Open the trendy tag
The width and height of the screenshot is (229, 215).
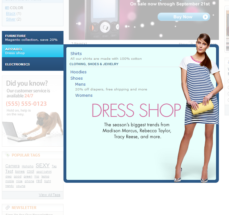pyautogui.click(x=10, y=186)
